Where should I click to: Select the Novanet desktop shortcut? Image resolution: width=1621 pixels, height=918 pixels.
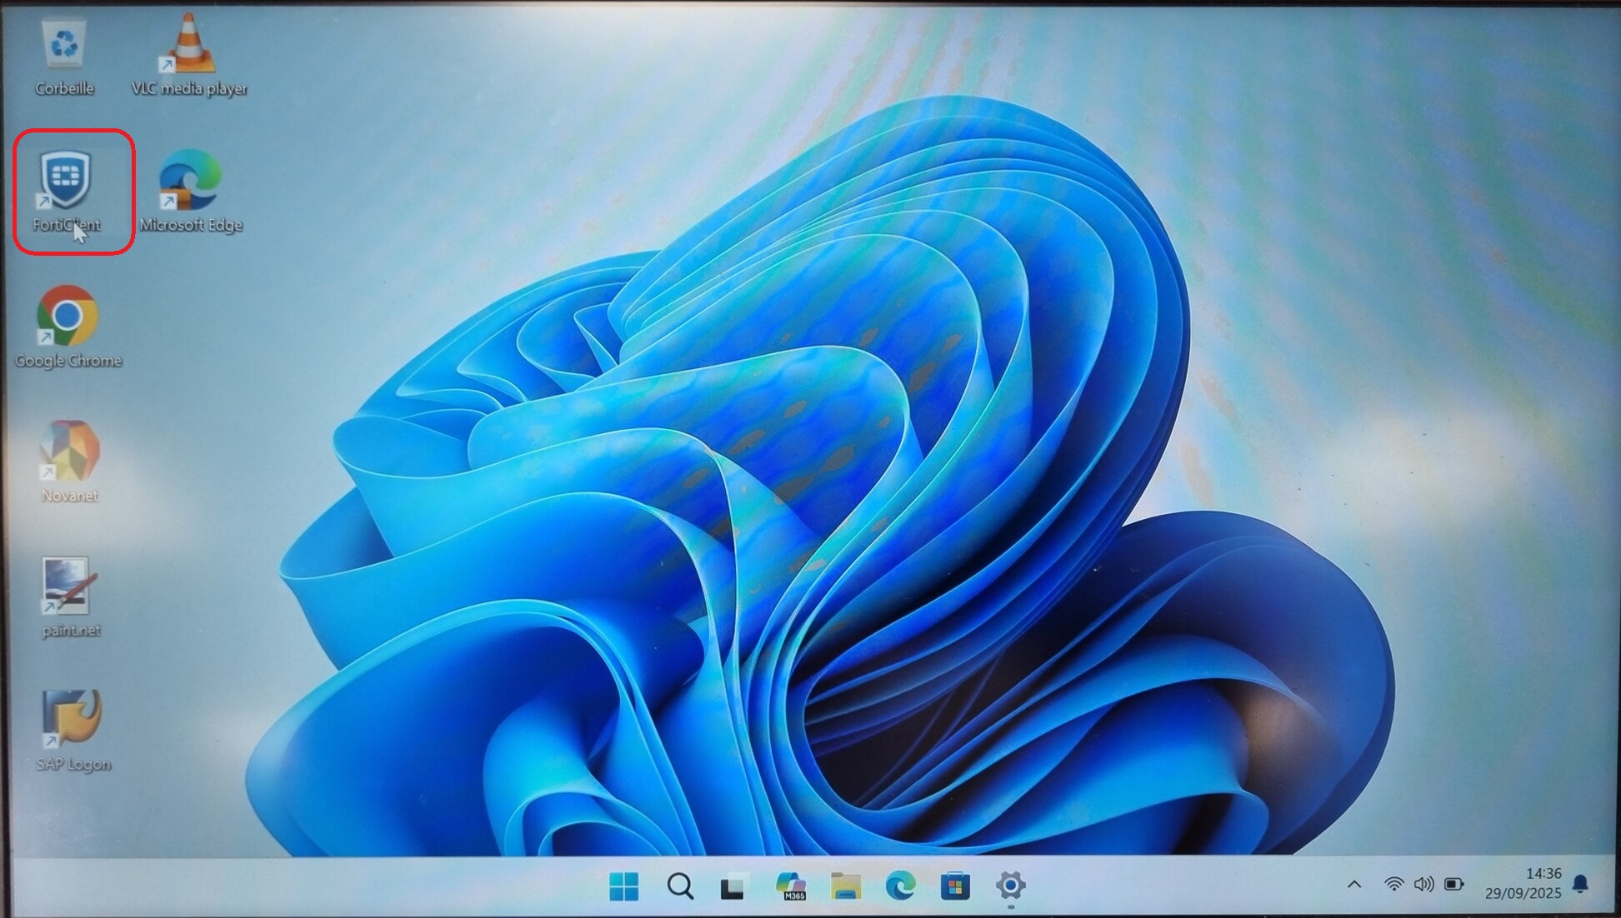pyautogui.click(x=70, y=452)
